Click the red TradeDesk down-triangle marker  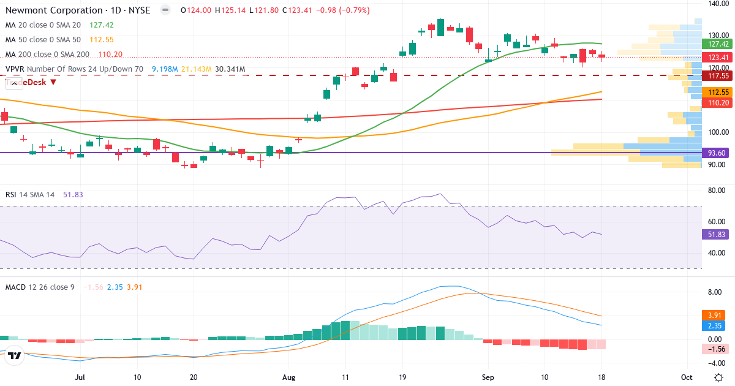click(53, 81)
